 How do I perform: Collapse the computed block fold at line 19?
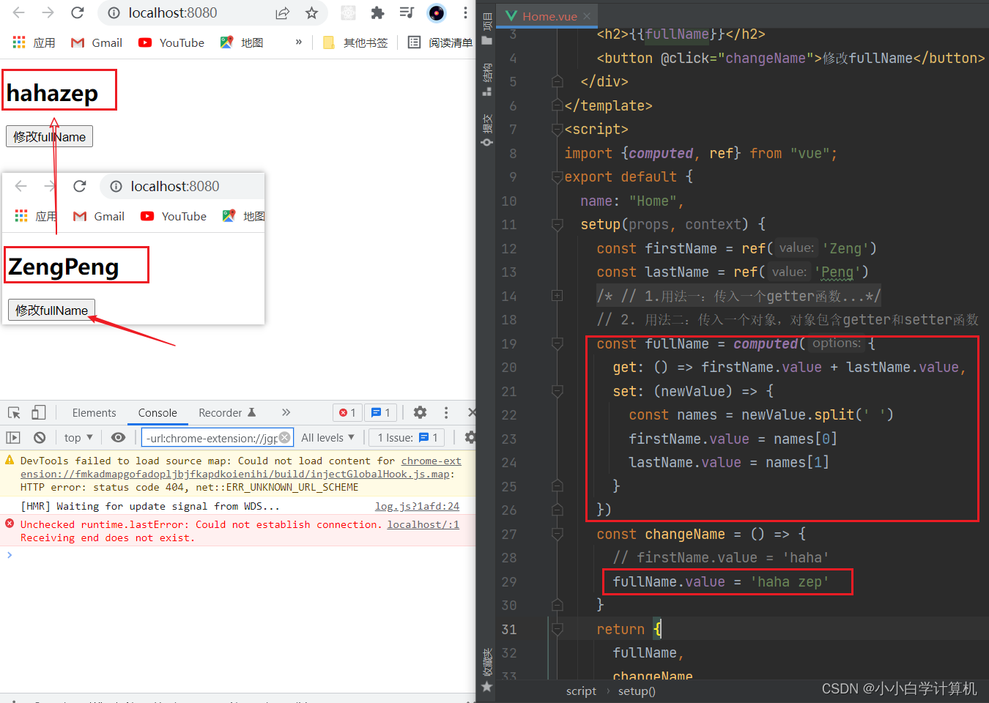(558, 343)
